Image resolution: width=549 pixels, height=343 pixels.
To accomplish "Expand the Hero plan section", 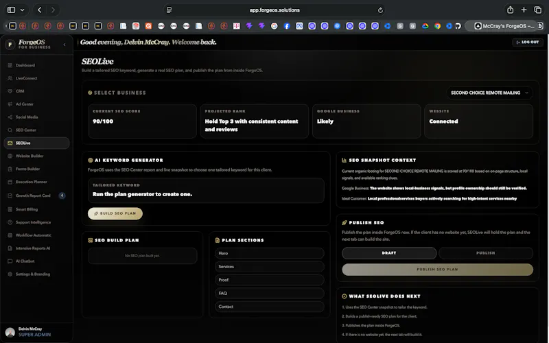I will point(269,253).
